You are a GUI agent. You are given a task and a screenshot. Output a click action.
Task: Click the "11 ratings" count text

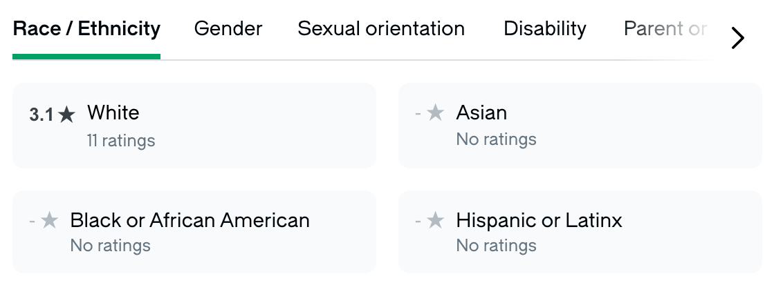coord(121,141)
